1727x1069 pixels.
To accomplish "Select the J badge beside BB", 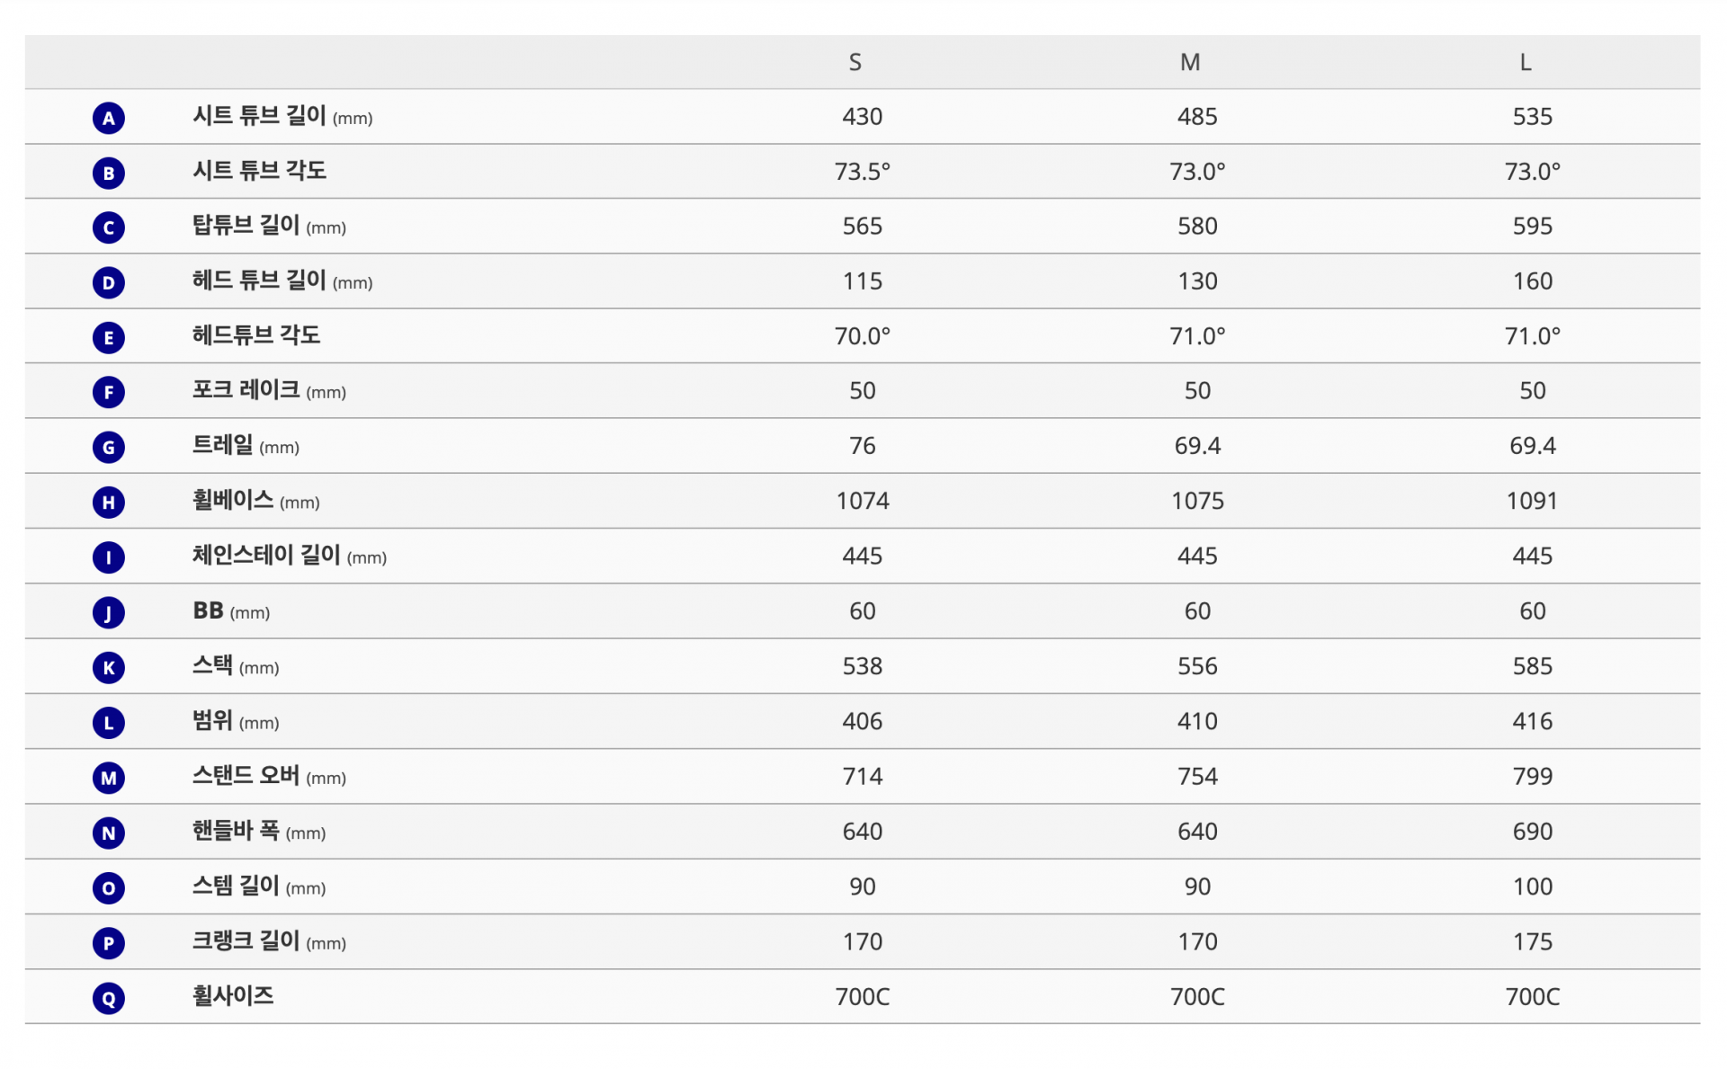I will (x=109, y=612).
